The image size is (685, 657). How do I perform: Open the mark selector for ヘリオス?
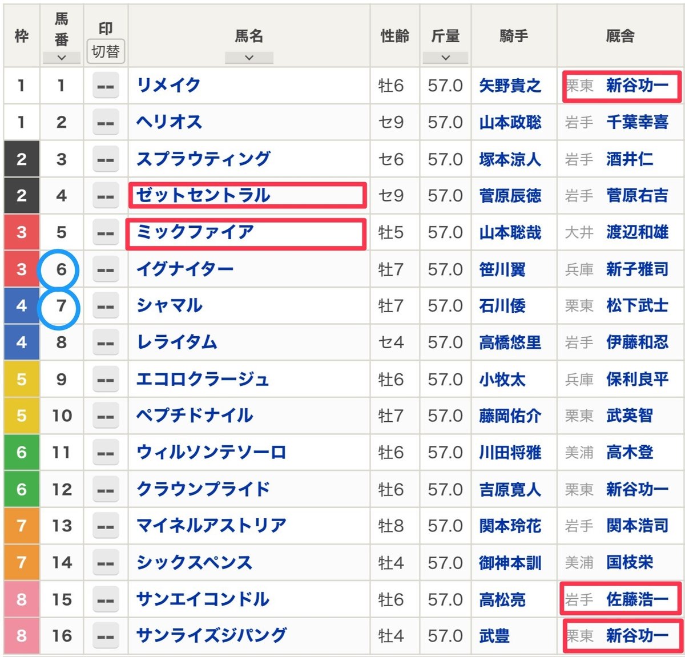[105, 122]
